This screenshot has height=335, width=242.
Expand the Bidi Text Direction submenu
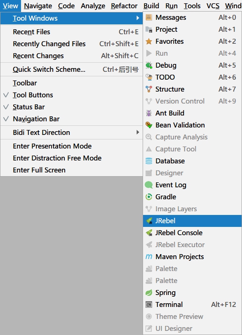pos(71,132)
